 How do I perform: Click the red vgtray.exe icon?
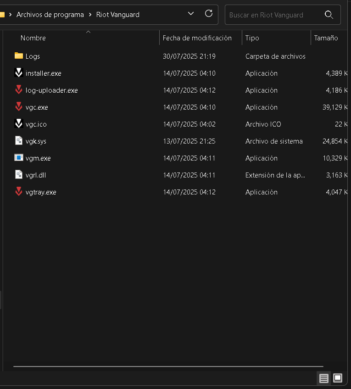19,192
